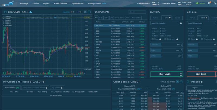
Task: Open help for My Orders and Trades
Action: [x=43, y=82]
